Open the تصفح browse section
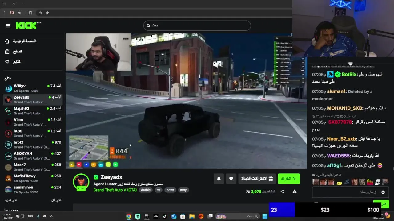Screen dimensions: 394x221 click(14, 52)
